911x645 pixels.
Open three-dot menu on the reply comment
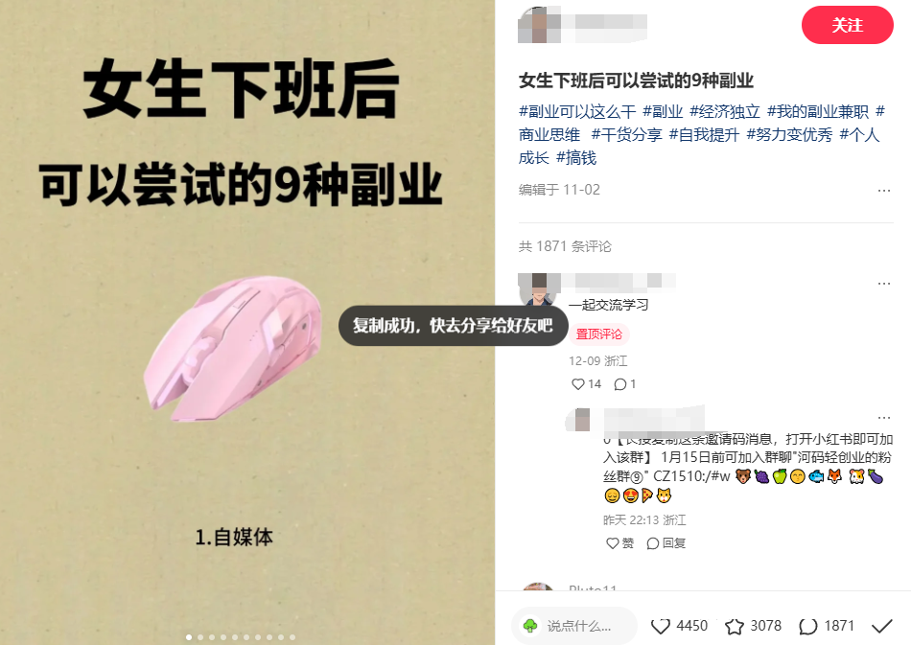tap(884, 418)
